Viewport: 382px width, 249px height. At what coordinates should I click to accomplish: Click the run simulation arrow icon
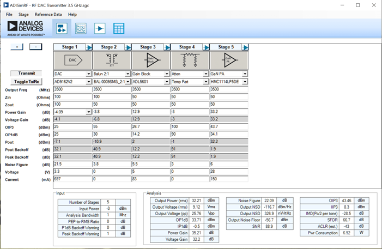pos(100,28)
